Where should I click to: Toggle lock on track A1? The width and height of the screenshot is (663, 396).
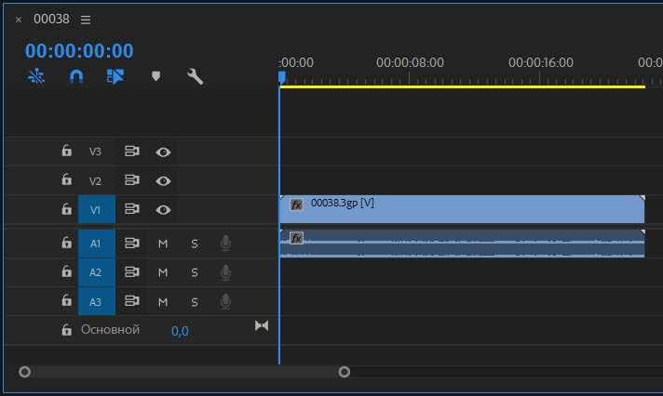(67, 243)
